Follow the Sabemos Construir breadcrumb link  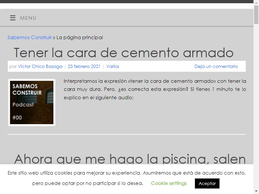[29, 38]
